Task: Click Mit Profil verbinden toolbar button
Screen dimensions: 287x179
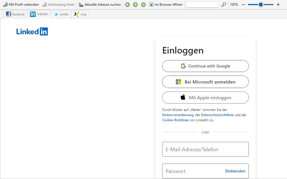Action: 21,4
